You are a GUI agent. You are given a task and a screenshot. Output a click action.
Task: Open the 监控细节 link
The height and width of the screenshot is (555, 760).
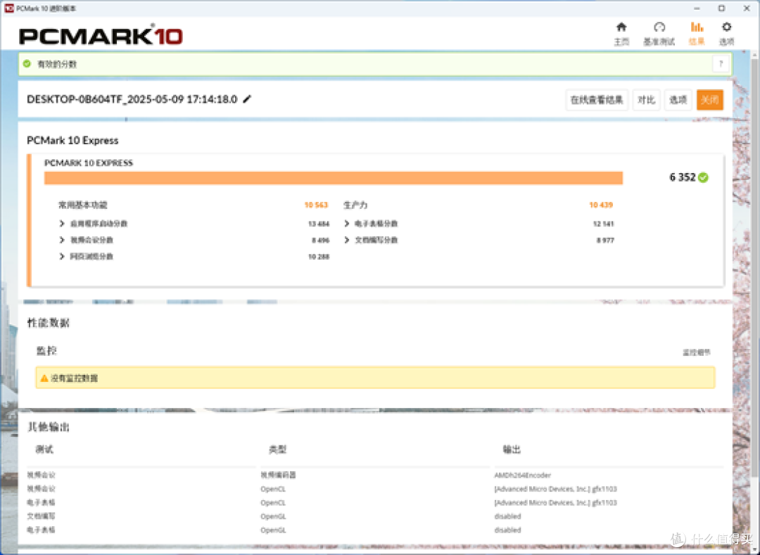[x=697, y=352]
